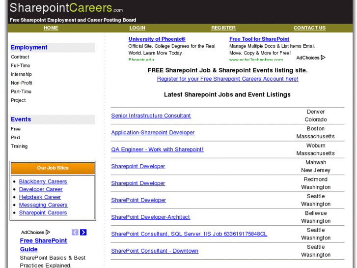Click the Woburn Massachusetts location cell
Image resolution: width=357 pixels, height=268 pixels.
click(x=316, y=149)
